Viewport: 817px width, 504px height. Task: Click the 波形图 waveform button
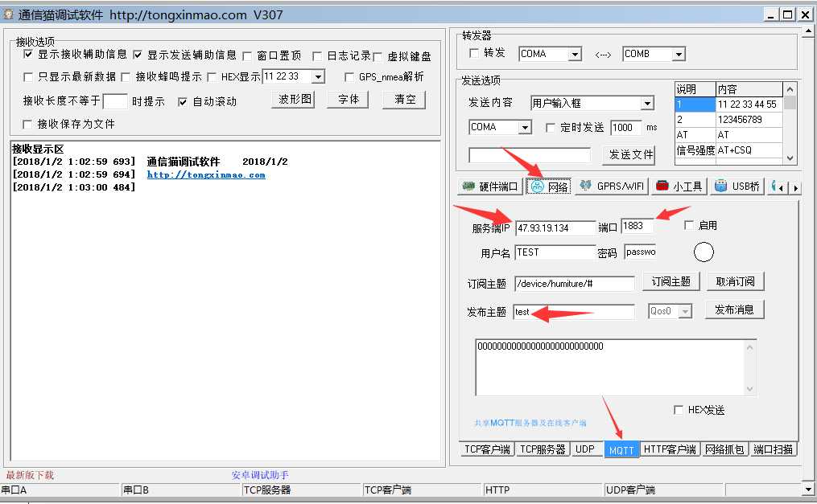click(x=295, y=100)
